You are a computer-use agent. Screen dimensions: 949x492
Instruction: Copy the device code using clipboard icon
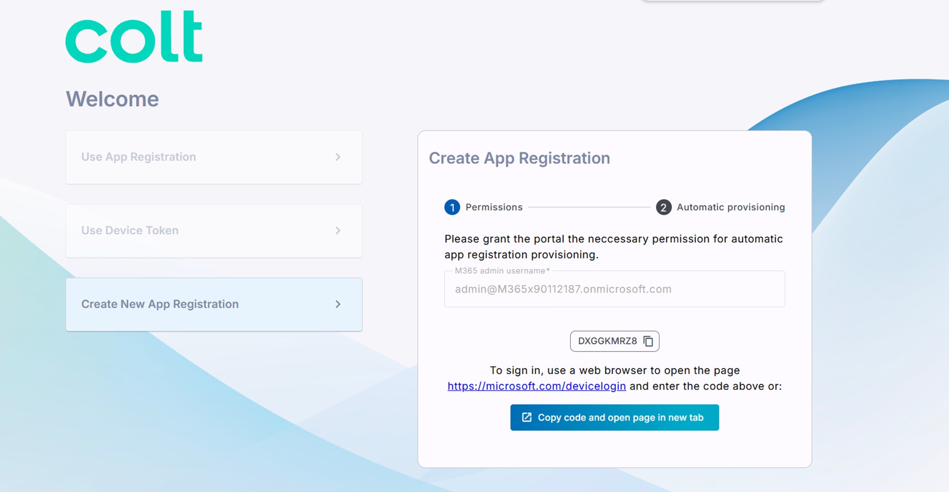tap(648, 341)
